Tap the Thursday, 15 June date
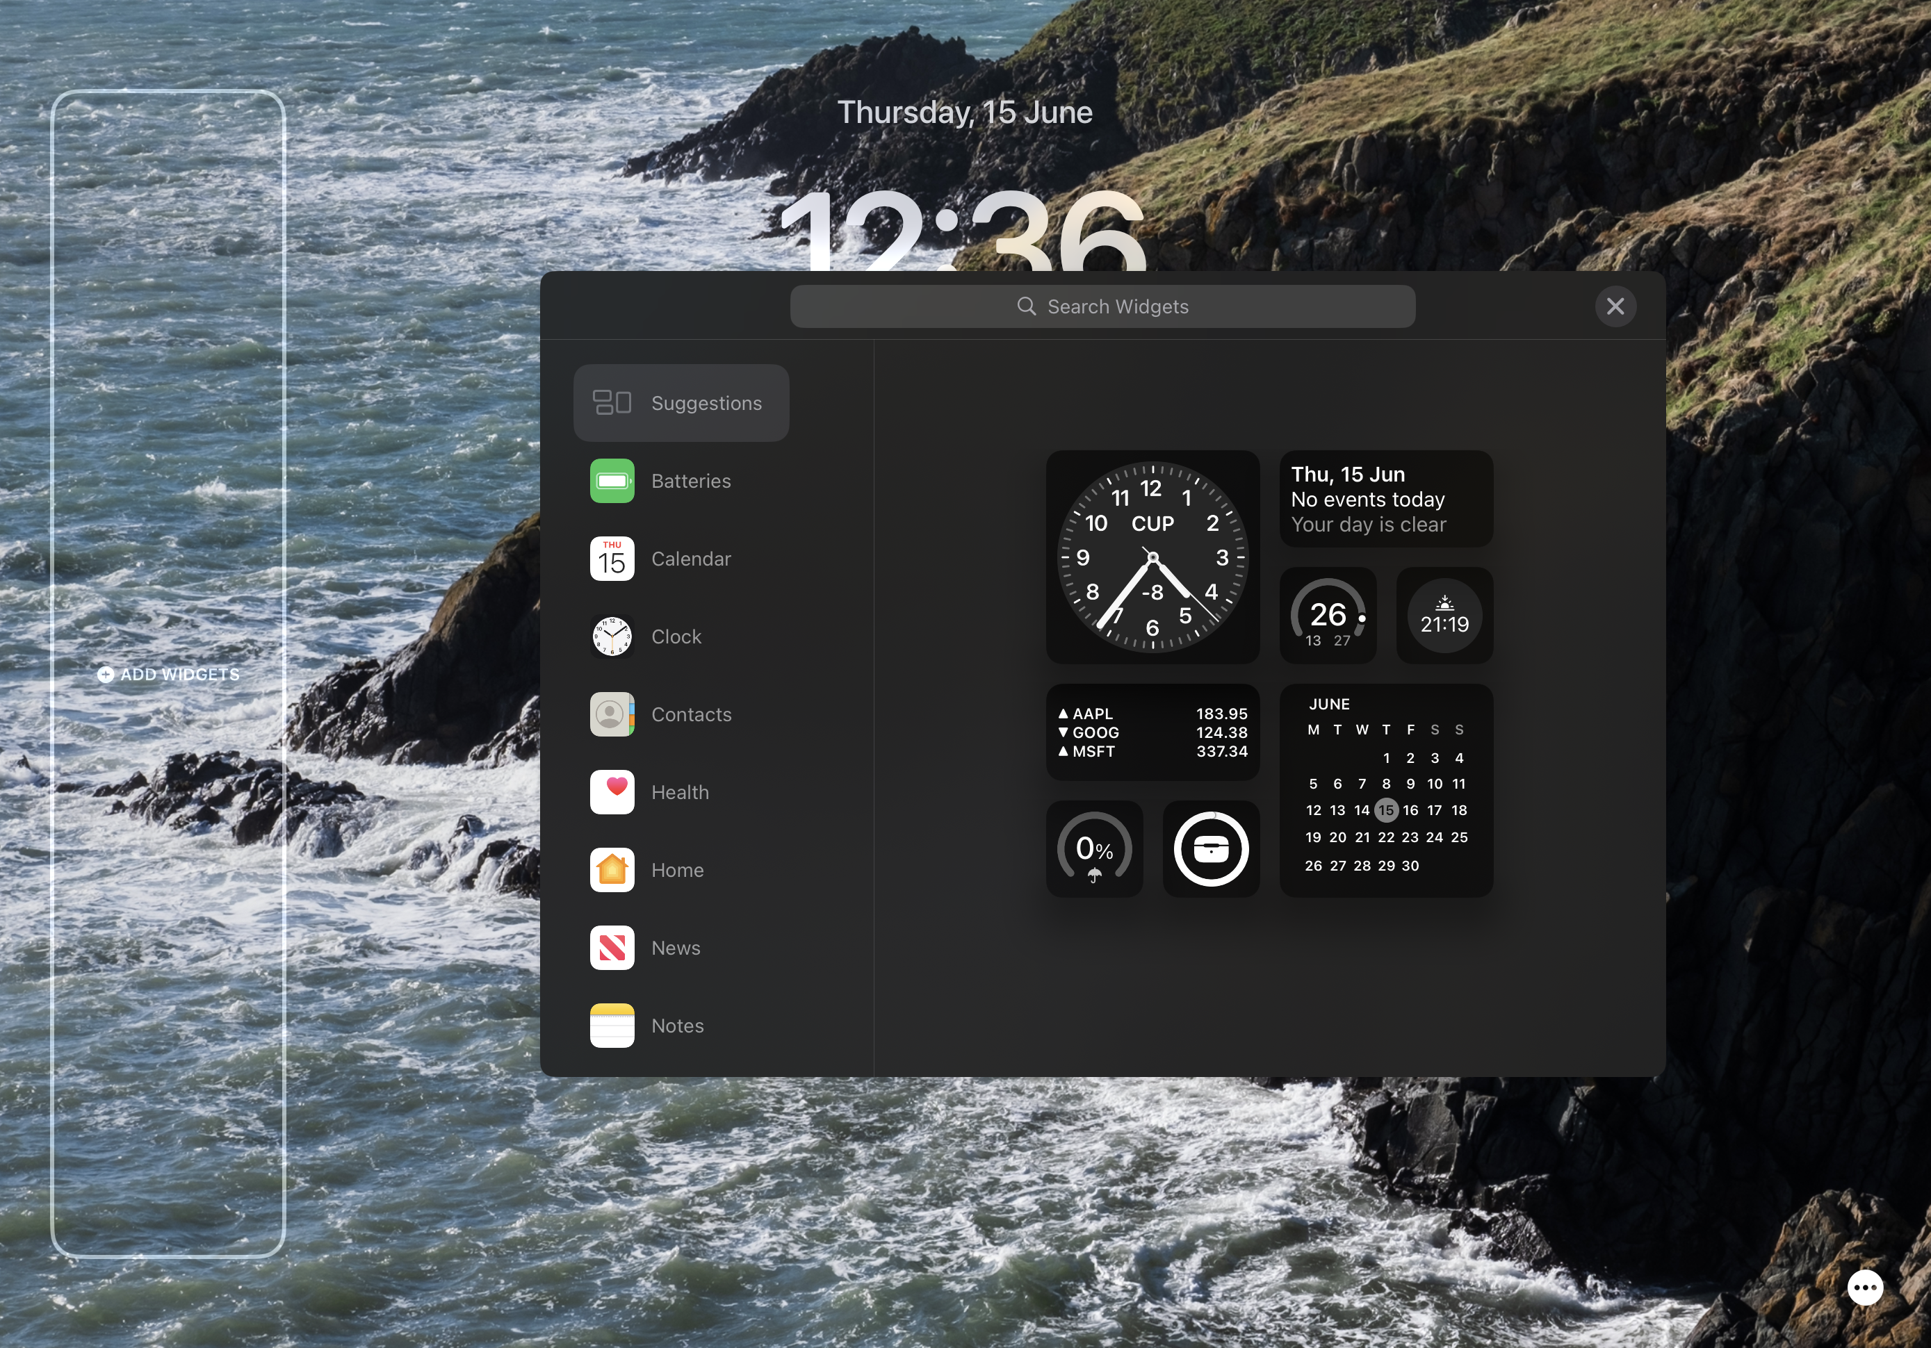 (x=965, y=113)
